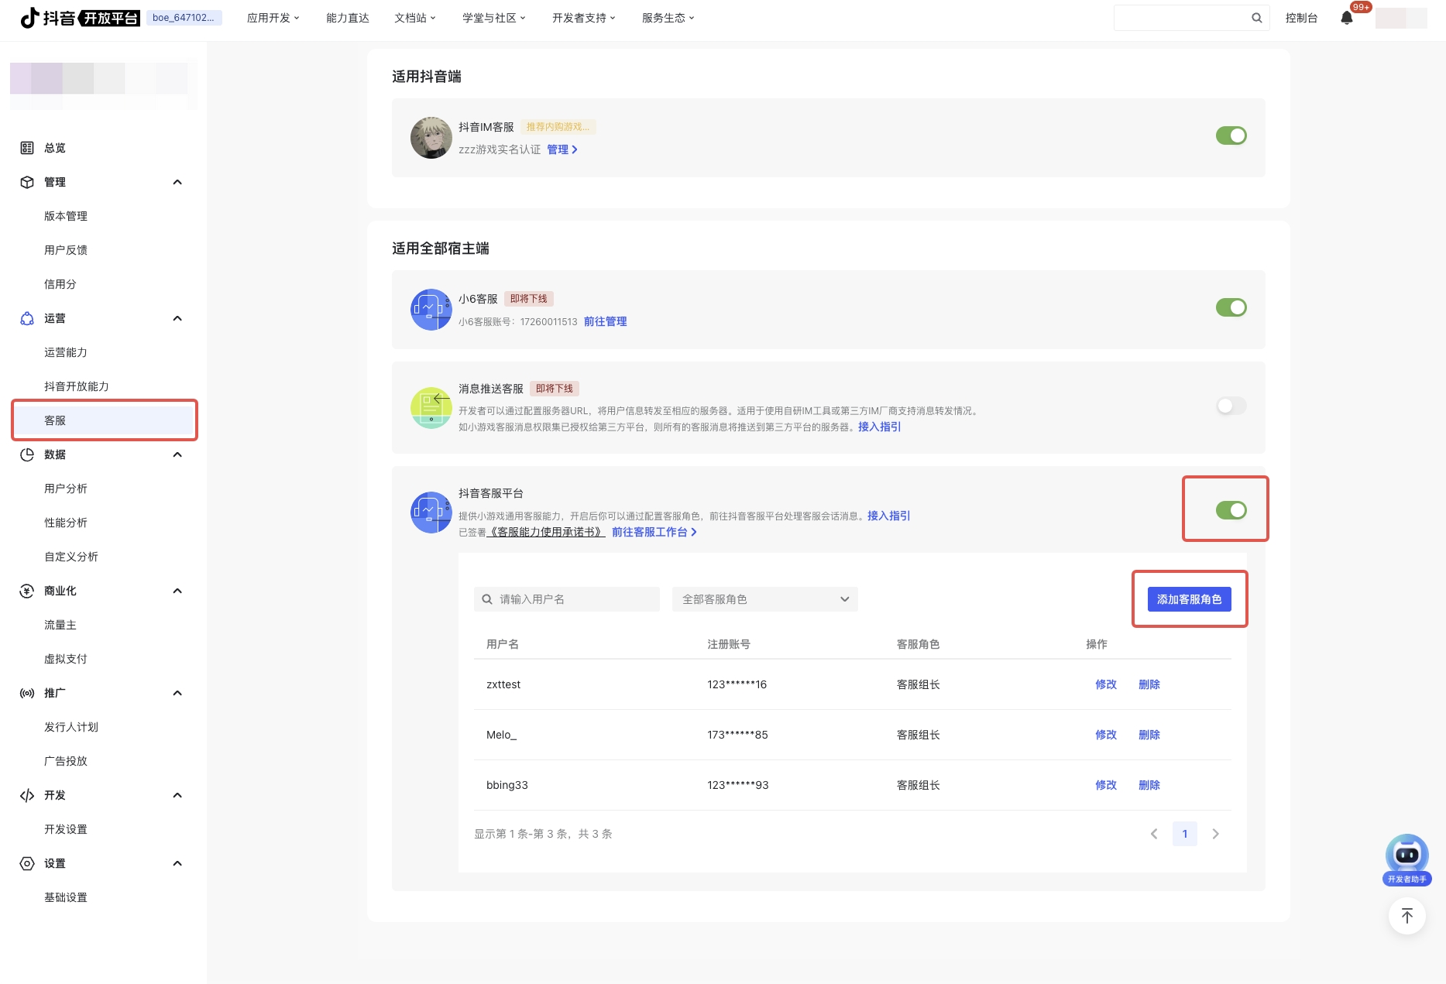Collapse the 设置 sidebar section
This screenshot has width=1446, height=984.
point(177,863)
